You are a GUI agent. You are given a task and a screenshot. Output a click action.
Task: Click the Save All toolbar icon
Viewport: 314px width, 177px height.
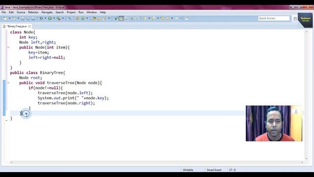(28, 18)
